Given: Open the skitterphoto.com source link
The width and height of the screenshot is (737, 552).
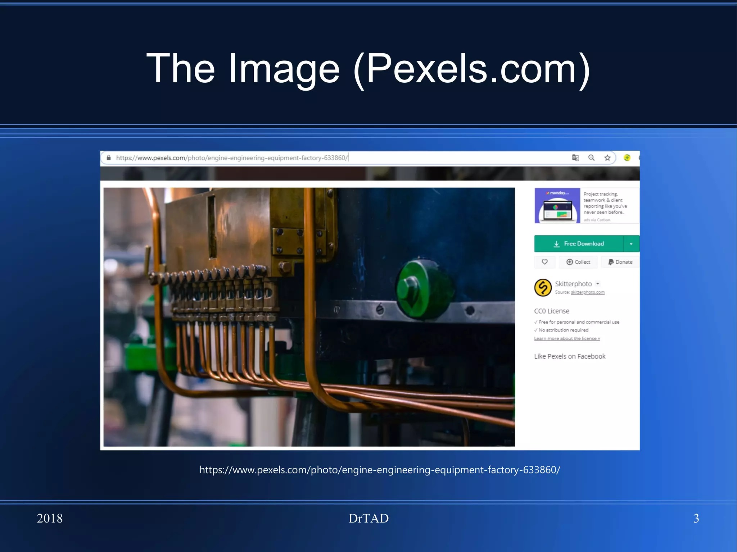Looking at the screenshot, I should coord(587,292).
